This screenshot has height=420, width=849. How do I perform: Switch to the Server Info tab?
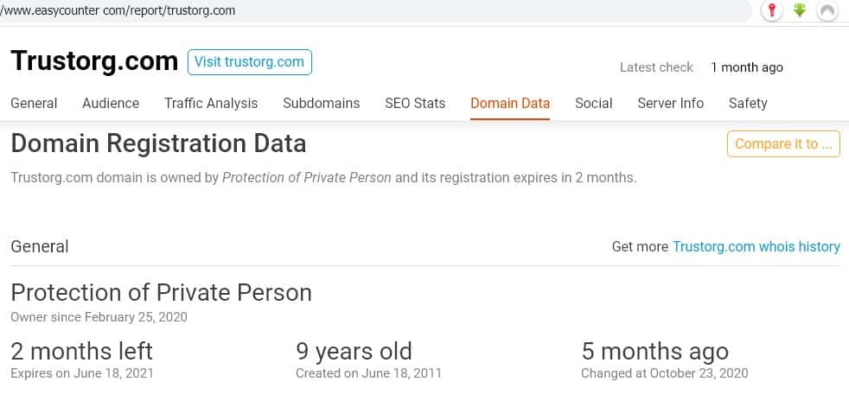click(670, 103)
